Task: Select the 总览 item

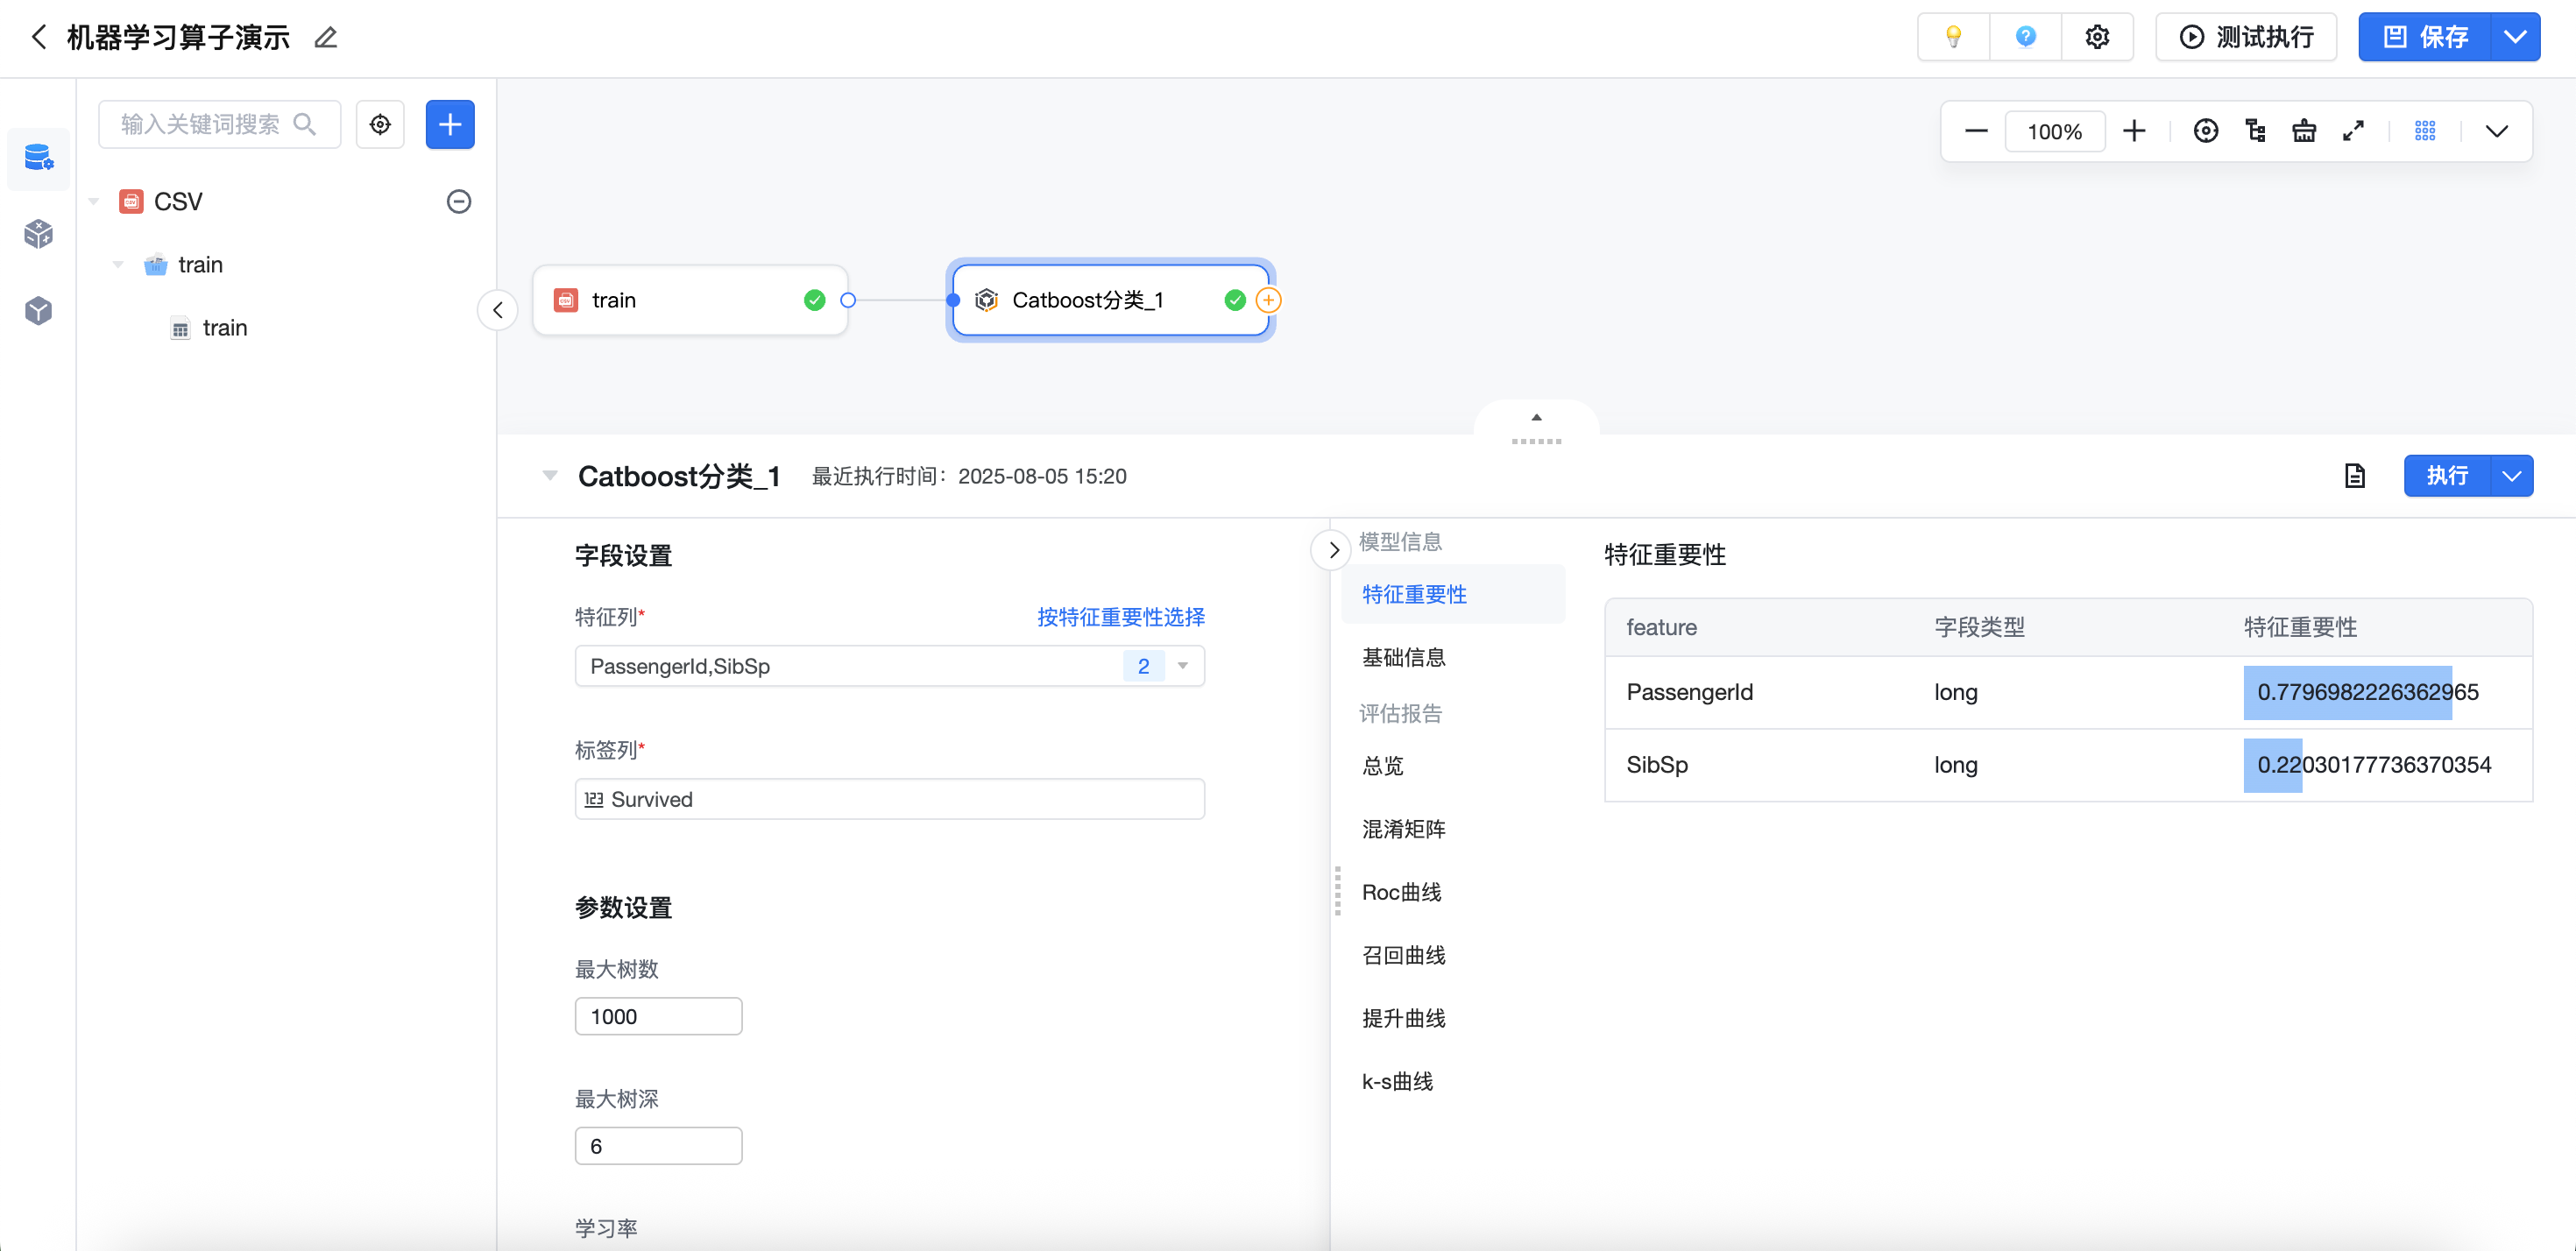Action: [1382, 766]
